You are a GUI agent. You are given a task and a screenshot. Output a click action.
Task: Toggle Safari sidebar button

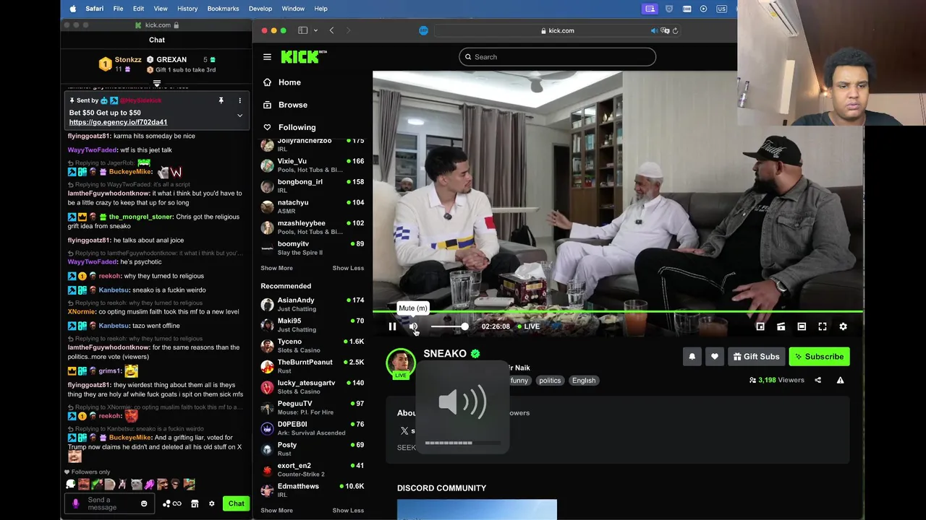[302, 30]
